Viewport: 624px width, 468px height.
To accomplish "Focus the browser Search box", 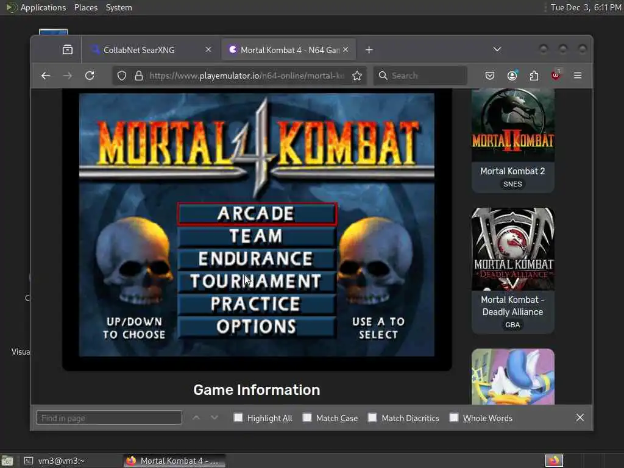I will (420, 76).
